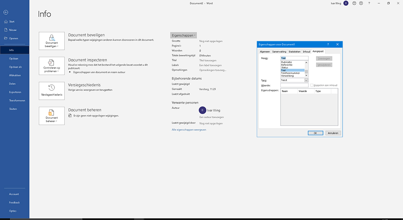Open Versiegeschiedenis clock icon button

52,91
